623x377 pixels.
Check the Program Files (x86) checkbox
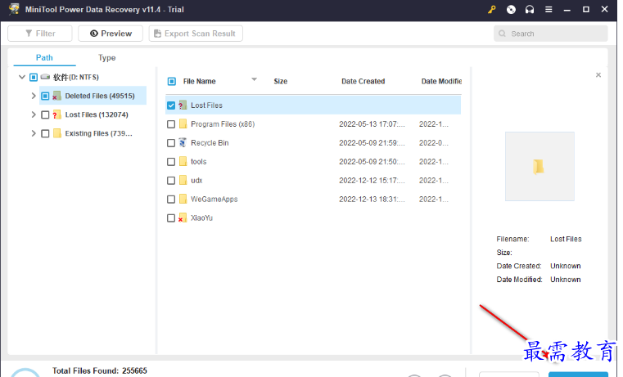[x=171, y=124]
